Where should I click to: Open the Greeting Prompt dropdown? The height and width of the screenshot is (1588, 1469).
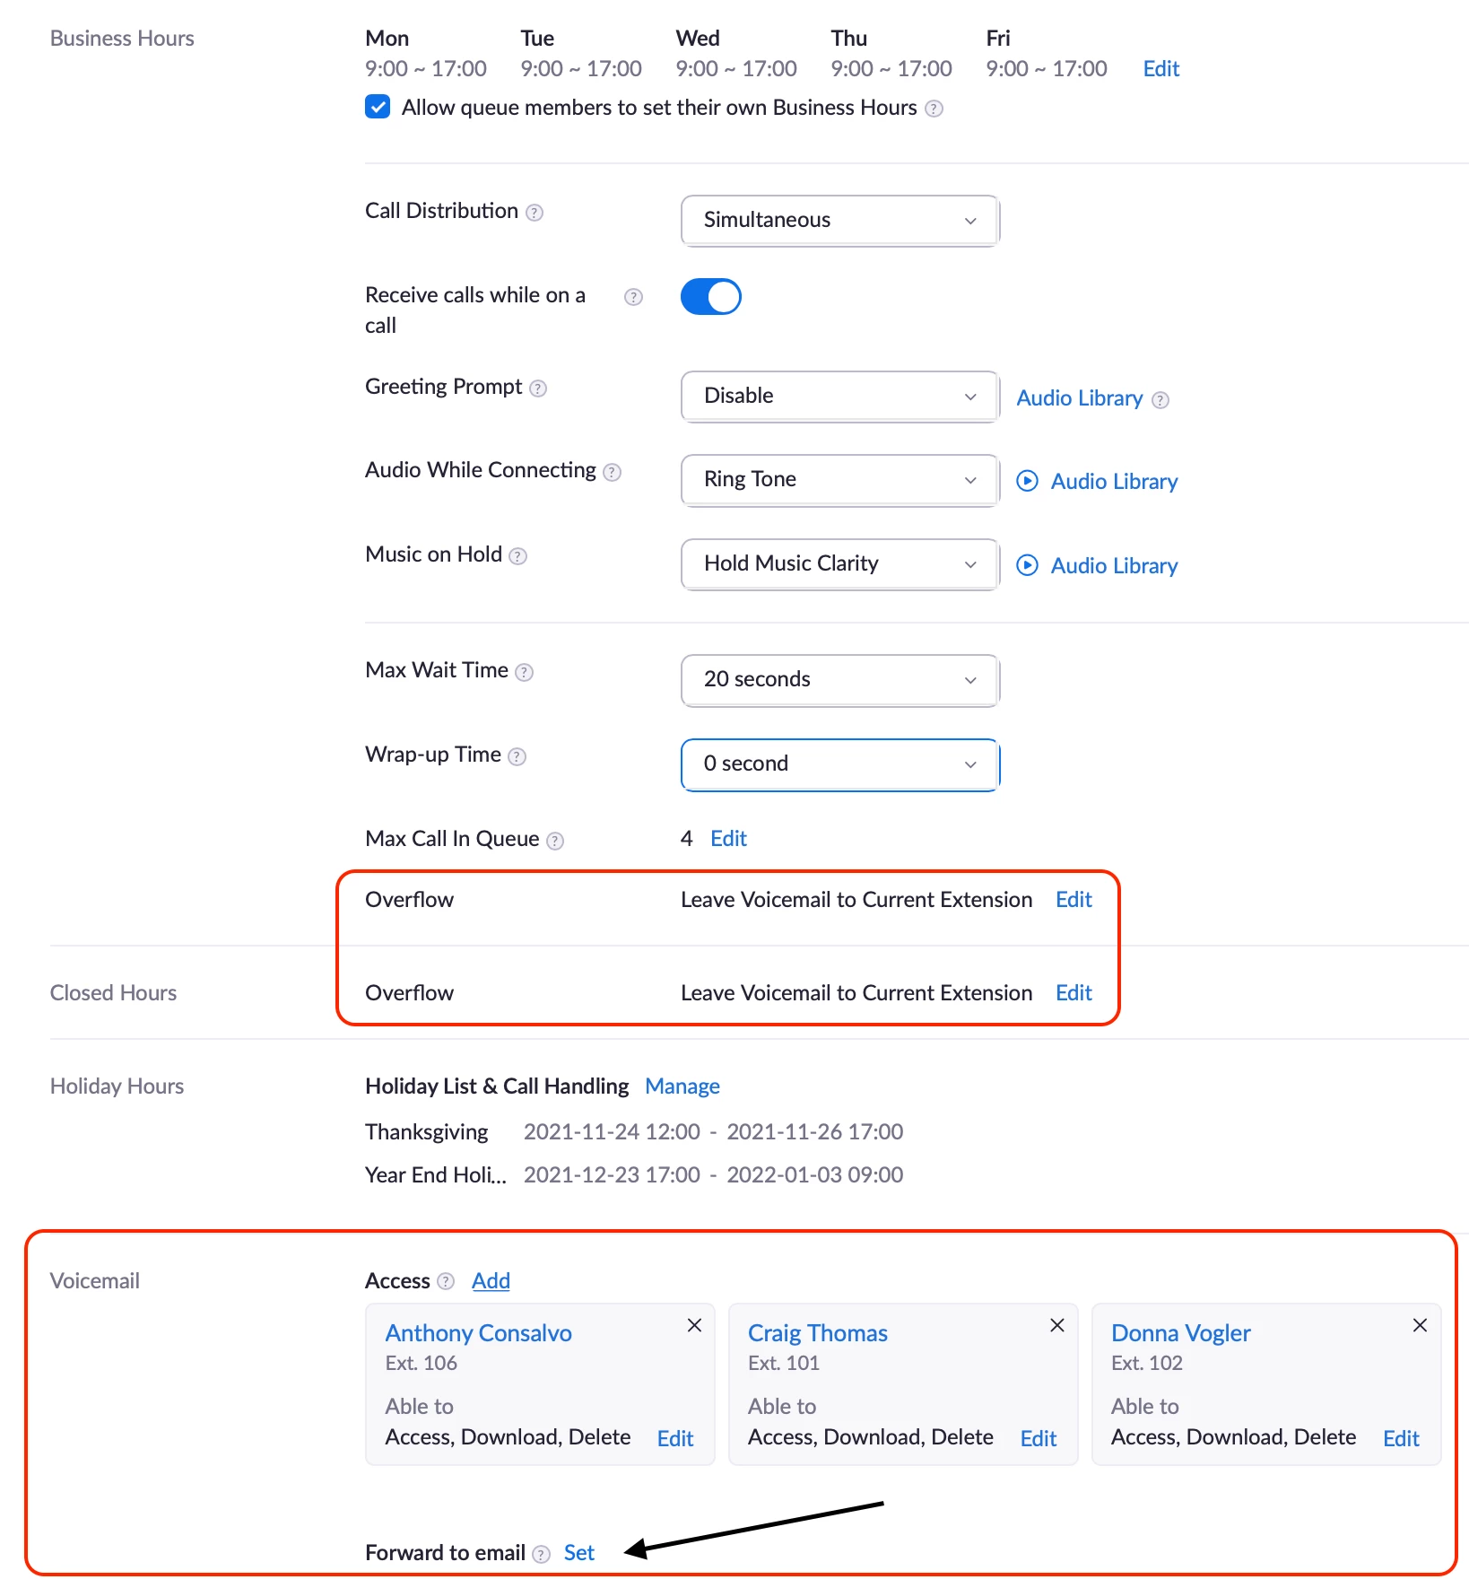click(840, 396)
